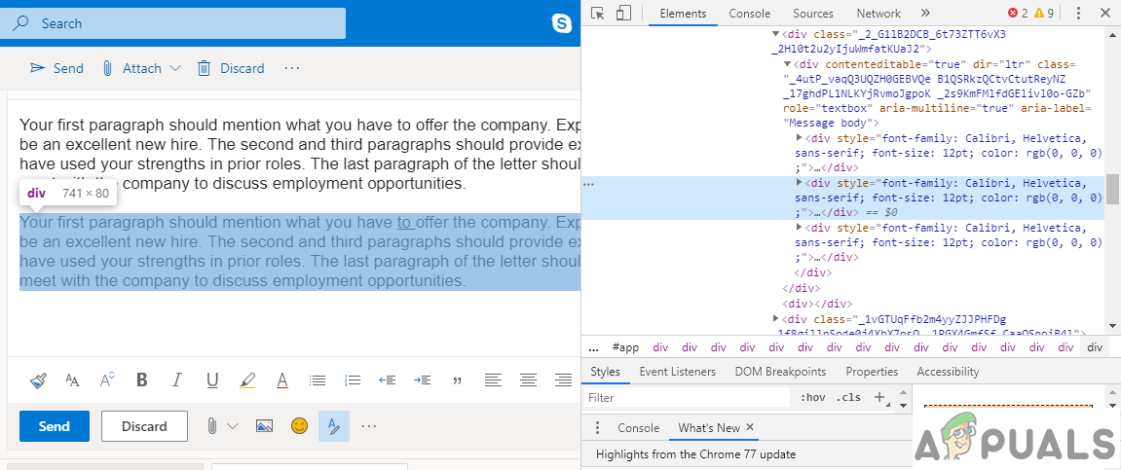The width and height of the screenshot is (1121, 470).
Task: Click the format painter brush icon
Action: pos(37,380)
